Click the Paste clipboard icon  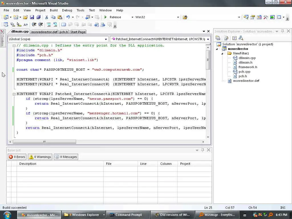coord(60,17)
